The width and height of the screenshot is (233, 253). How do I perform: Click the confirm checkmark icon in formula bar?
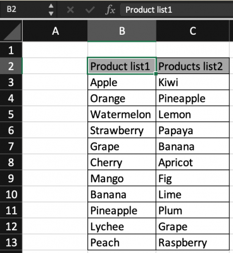90,9
